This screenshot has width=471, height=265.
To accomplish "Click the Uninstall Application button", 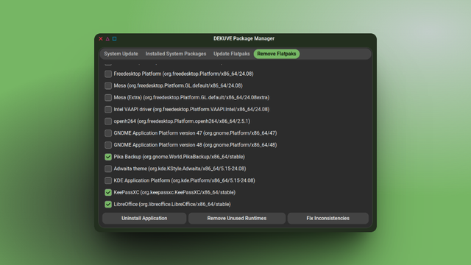I will click(x=144, y=218).
